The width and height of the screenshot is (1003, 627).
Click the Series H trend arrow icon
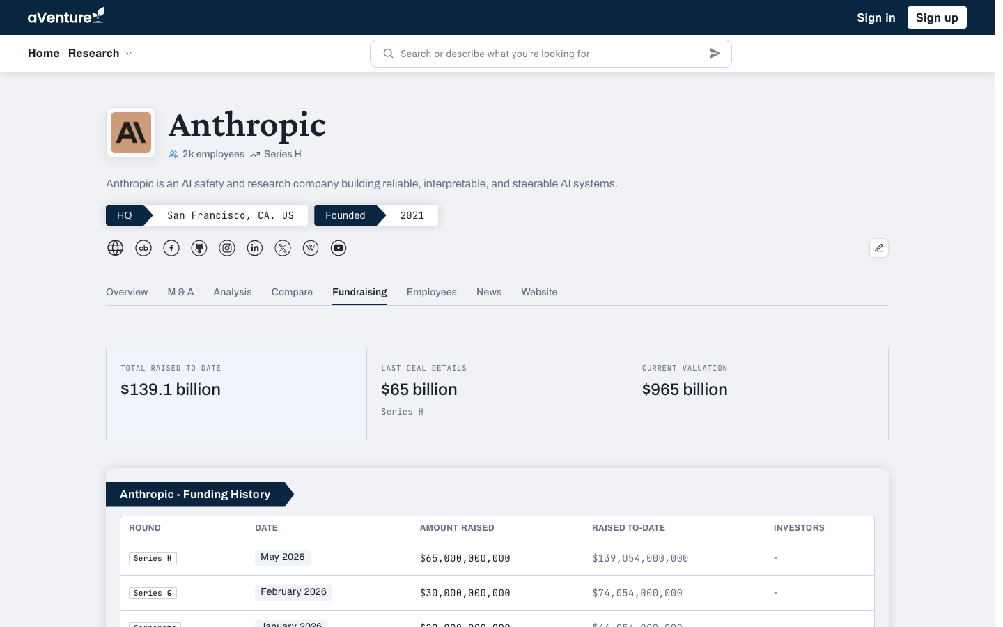pyautogui.click(x=255, y=155)
